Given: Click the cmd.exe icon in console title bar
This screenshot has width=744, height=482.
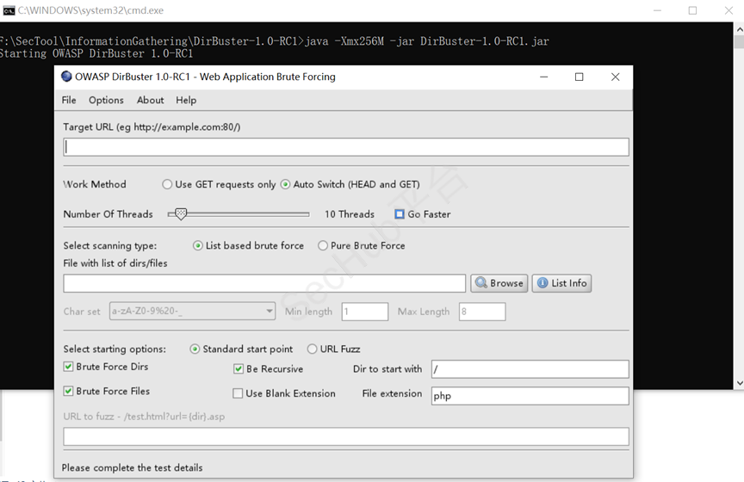Looking at the screenshot, I should [9, 10].
